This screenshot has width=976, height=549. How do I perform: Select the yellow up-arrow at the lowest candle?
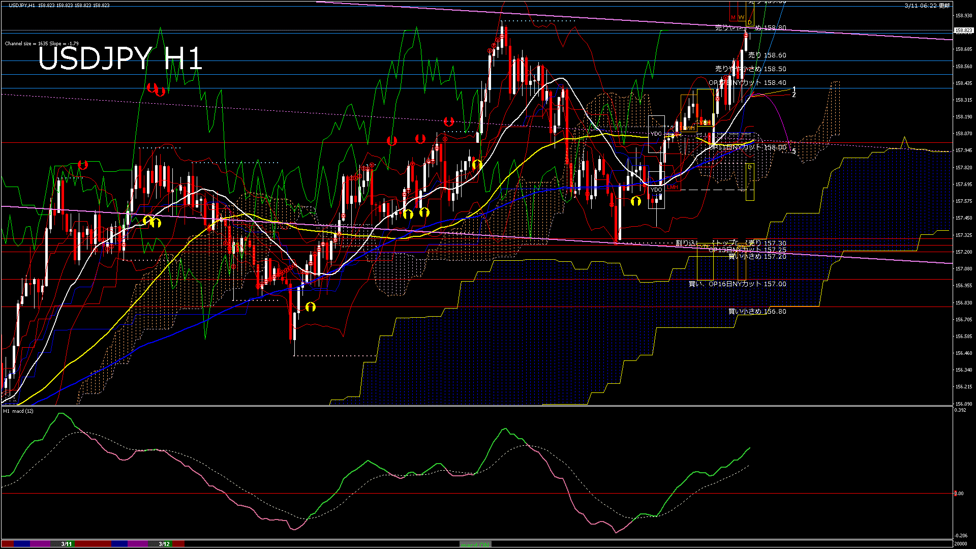(310, 307)
